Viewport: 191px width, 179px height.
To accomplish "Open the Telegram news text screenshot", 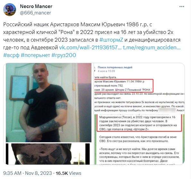I will pyautogui.click(x=140, y=140).
